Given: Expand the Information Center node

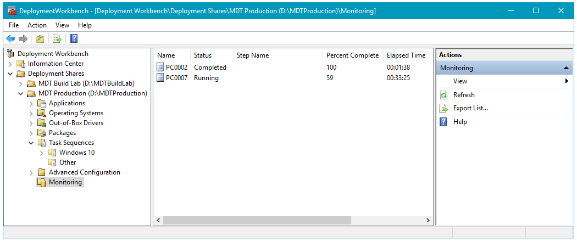Looking at the screenshot, I should [x=10, y=64].
